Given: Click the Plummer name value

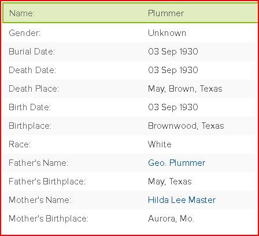Looking at the screenshot, I should 166,13.
